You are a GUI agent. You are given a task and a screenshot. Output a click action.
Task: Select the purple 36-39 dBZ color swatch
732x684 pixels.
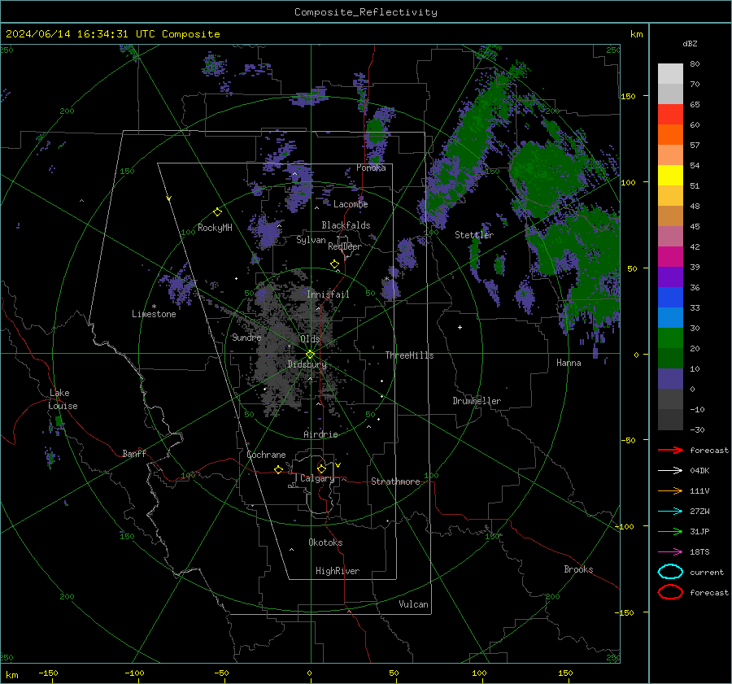pyautogui.click(x=670, y=277)
